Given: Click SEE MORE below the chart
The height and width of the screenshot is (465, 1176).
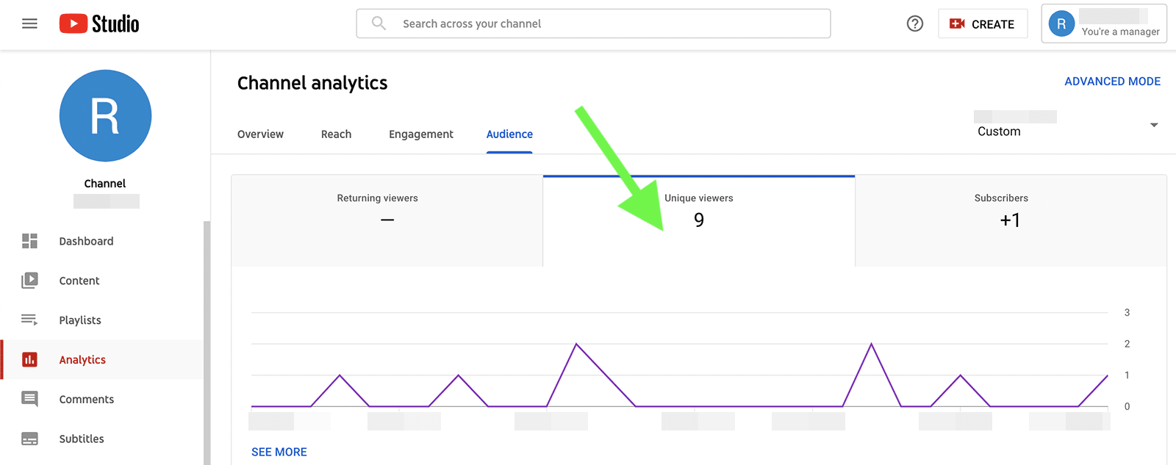Looking at the screenshot, I should pyautogui.click(x=279, y=452).
